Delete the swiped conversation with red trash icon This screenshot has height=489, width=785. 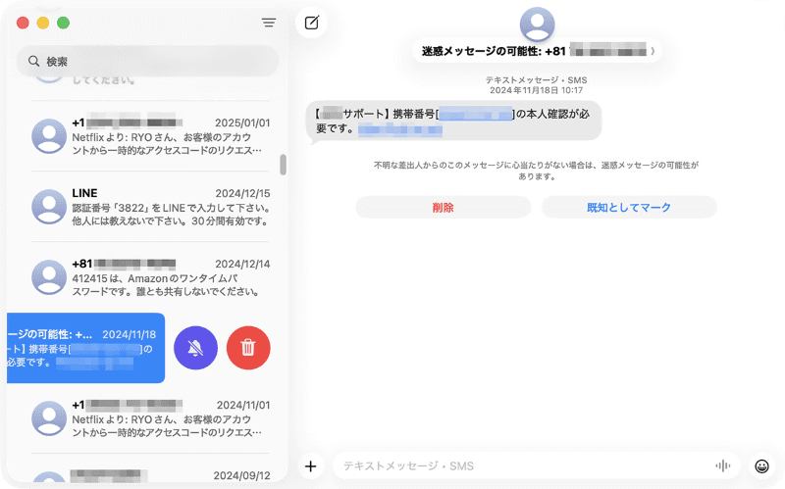(248, 348)
